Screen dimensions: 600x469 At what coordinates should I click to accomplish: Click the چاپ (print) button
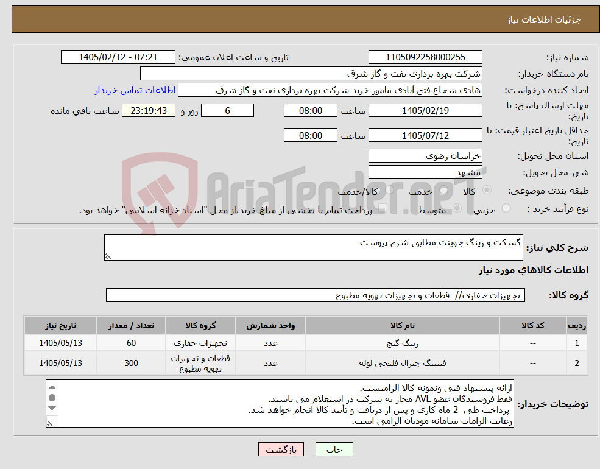pos(334,450)
